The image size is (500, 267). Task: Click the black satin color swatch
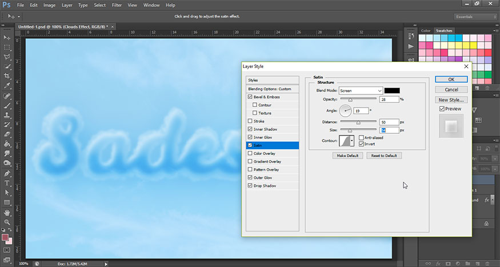(392, 91)
